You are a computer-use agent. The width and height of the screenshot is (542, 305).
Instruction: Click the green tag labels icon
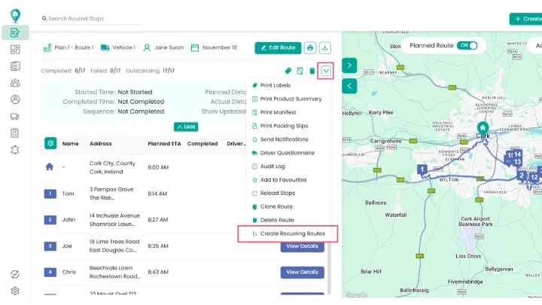click(x=288, y=71)
